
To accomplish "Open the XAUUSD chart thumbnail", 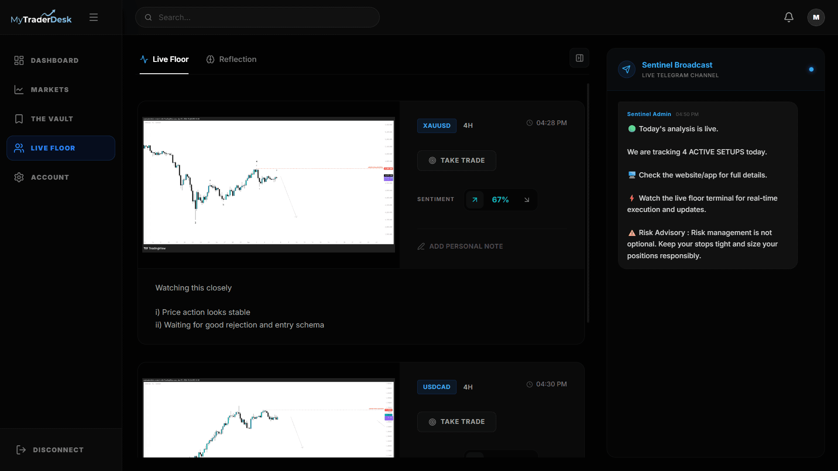I will (268, 184).
